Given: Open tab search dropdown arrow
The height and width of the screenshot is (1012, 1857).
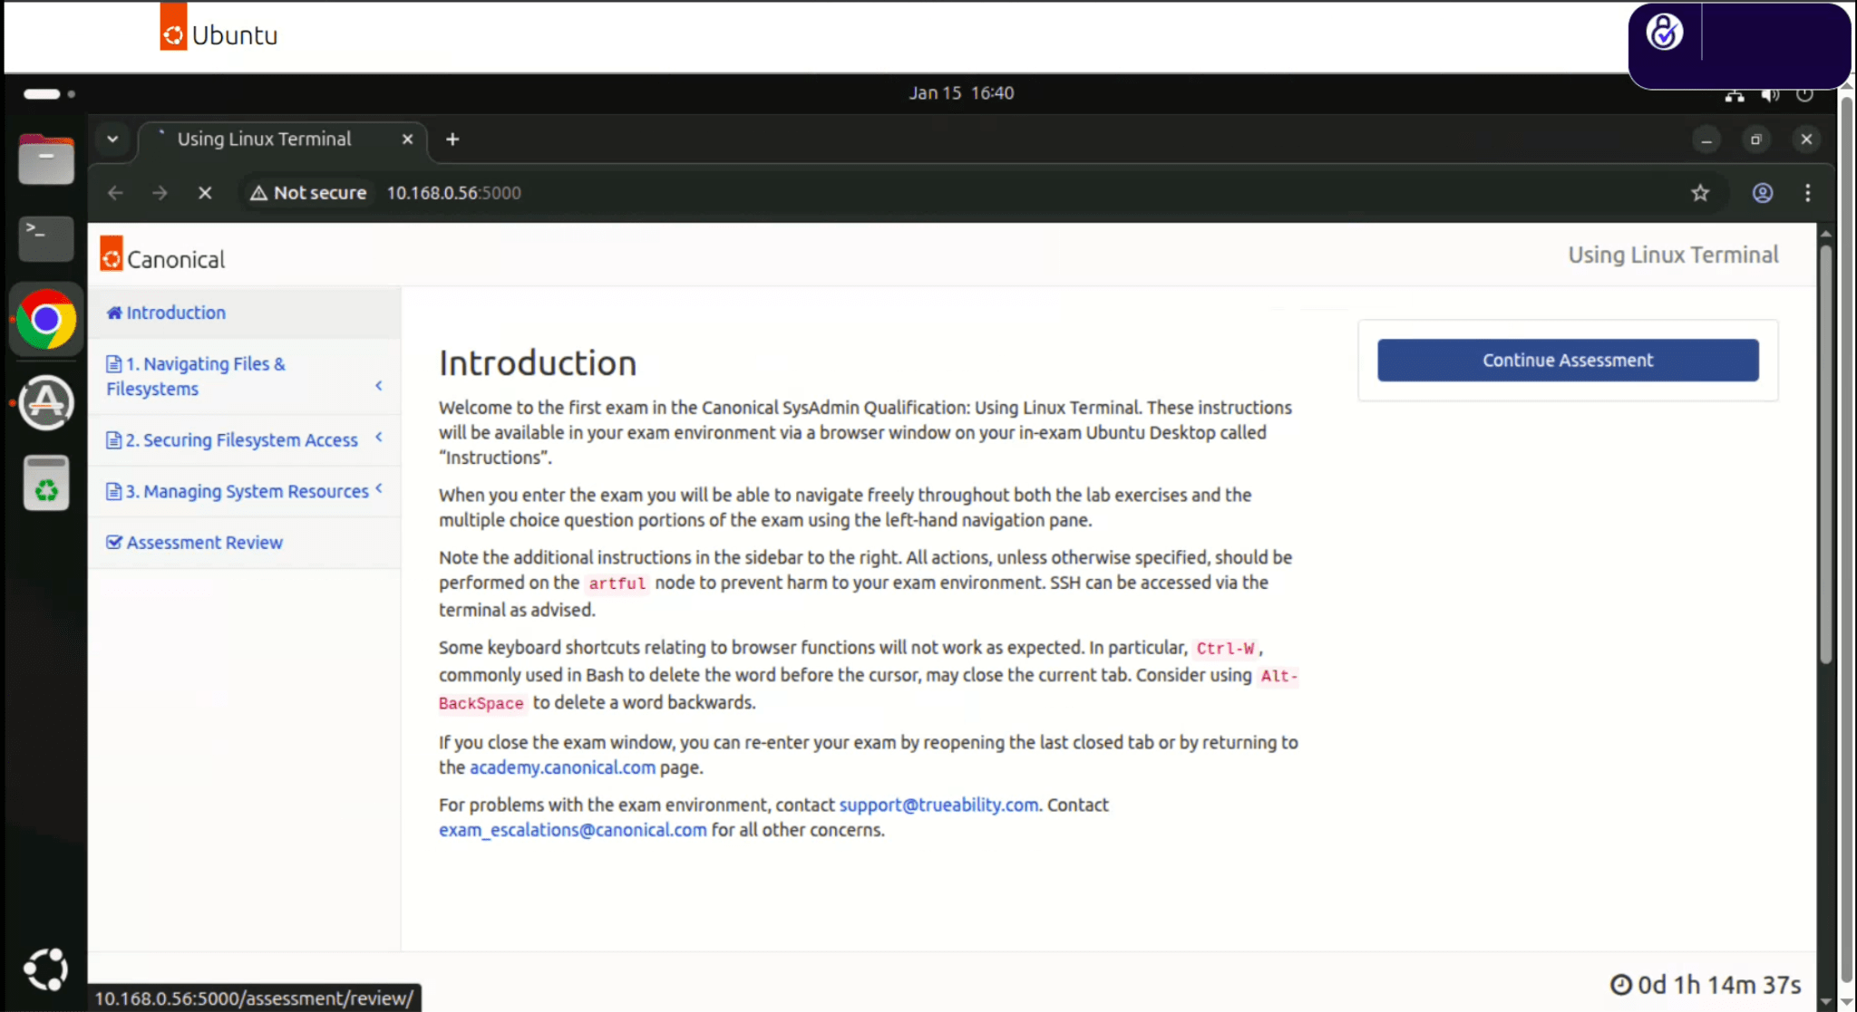Looking at the screenshot, I should point(112,139).
